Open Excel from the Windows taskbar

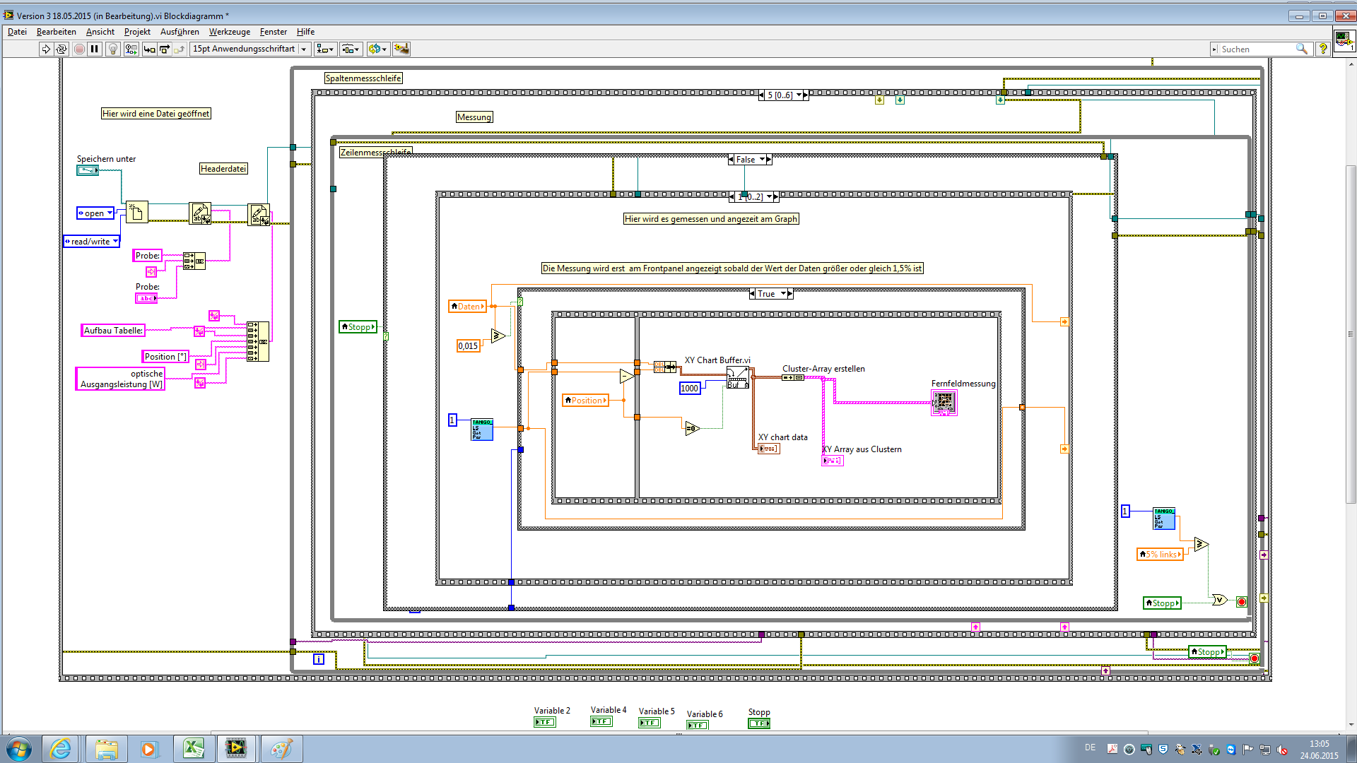194,748
